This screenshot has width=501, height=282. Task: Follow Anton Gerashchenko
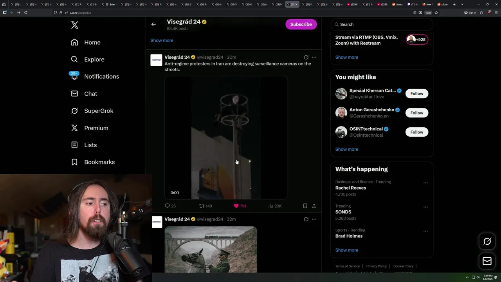pyautogui.click(x=417, y=113)
